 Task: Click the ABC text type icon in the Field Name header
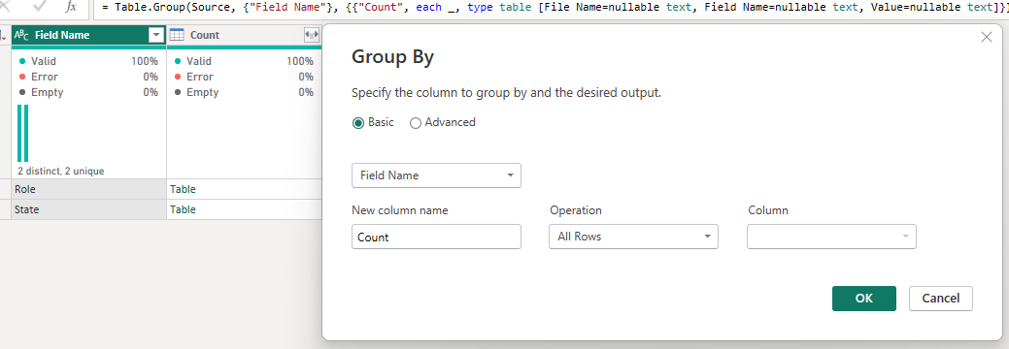(21, 35)
